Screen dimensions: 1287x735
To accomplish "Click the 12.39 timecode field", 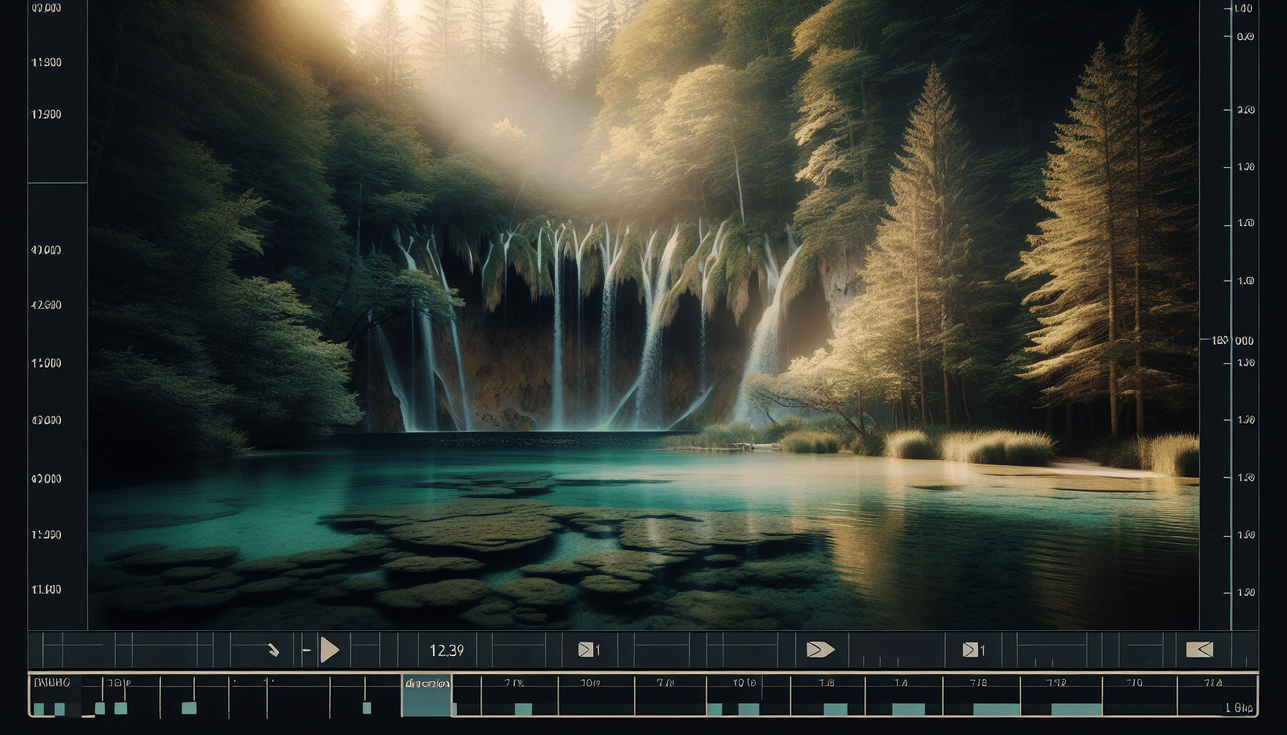I will coord(446,650).
